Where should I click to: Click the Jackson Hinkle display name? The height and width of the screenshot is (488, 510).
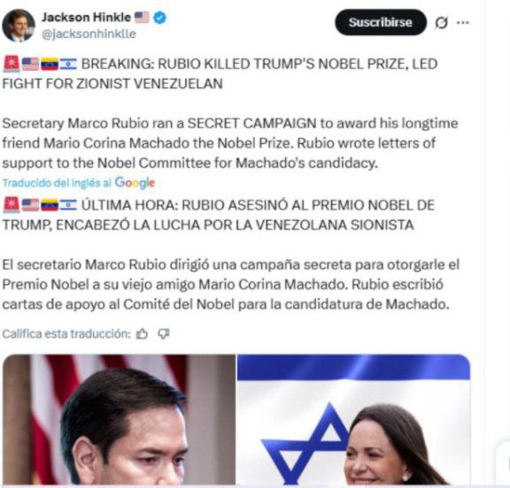coord(86,17)
